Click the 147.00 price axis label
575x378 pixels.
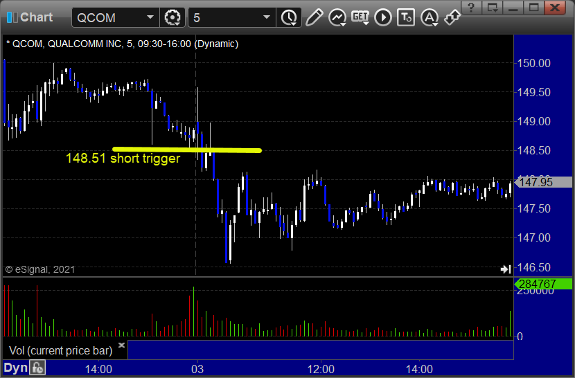click(534, 237)
